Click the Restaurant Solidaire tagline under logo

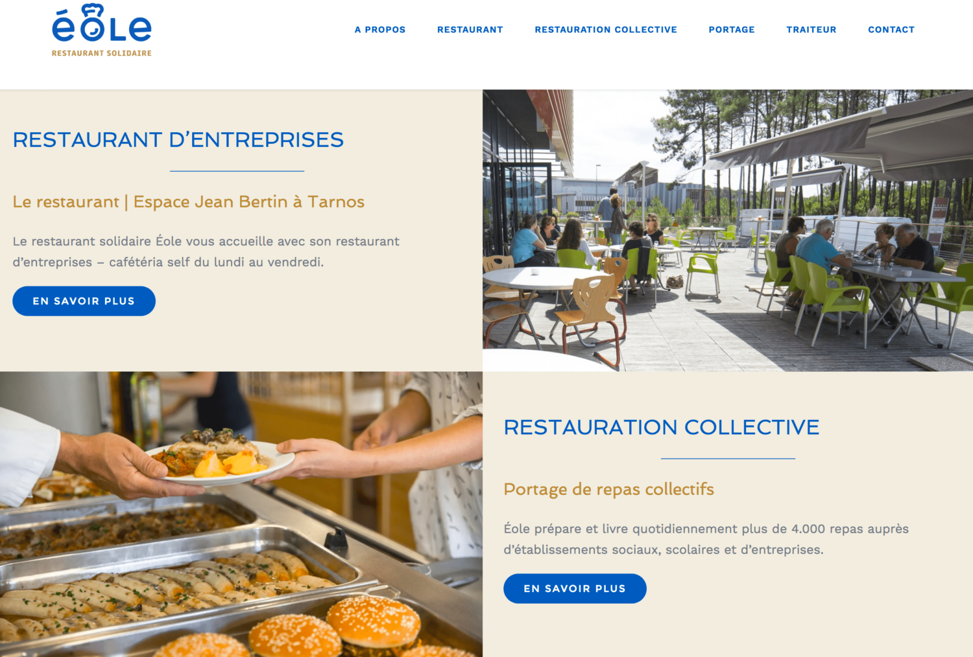coord(102,53)
